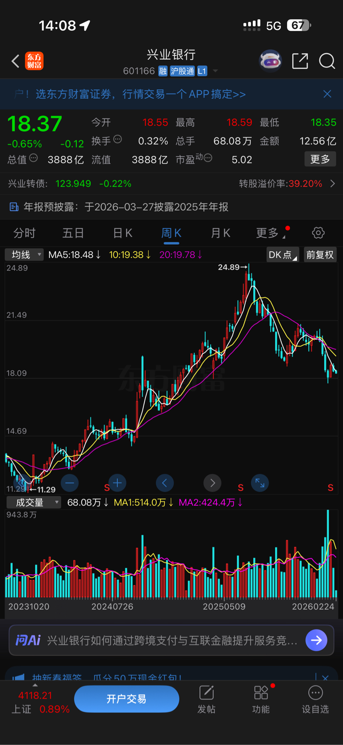Viewport: 343px width, 745px height.
Task: Close the 抽新春福签 bottom banner
Action: tap(326, 678)
